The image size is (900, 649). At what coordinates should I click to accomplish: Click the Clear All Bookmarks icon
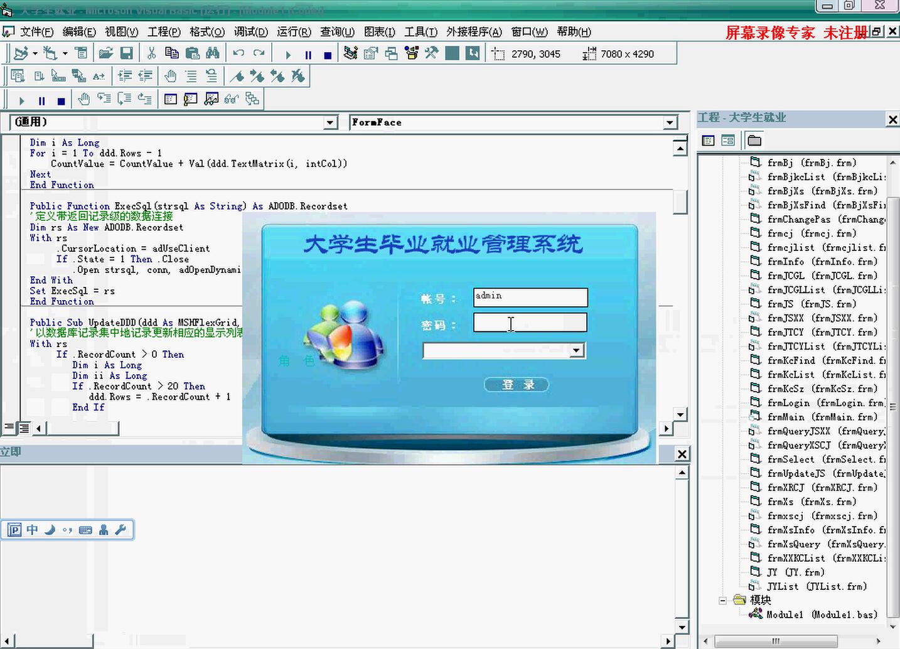[298, 76]
